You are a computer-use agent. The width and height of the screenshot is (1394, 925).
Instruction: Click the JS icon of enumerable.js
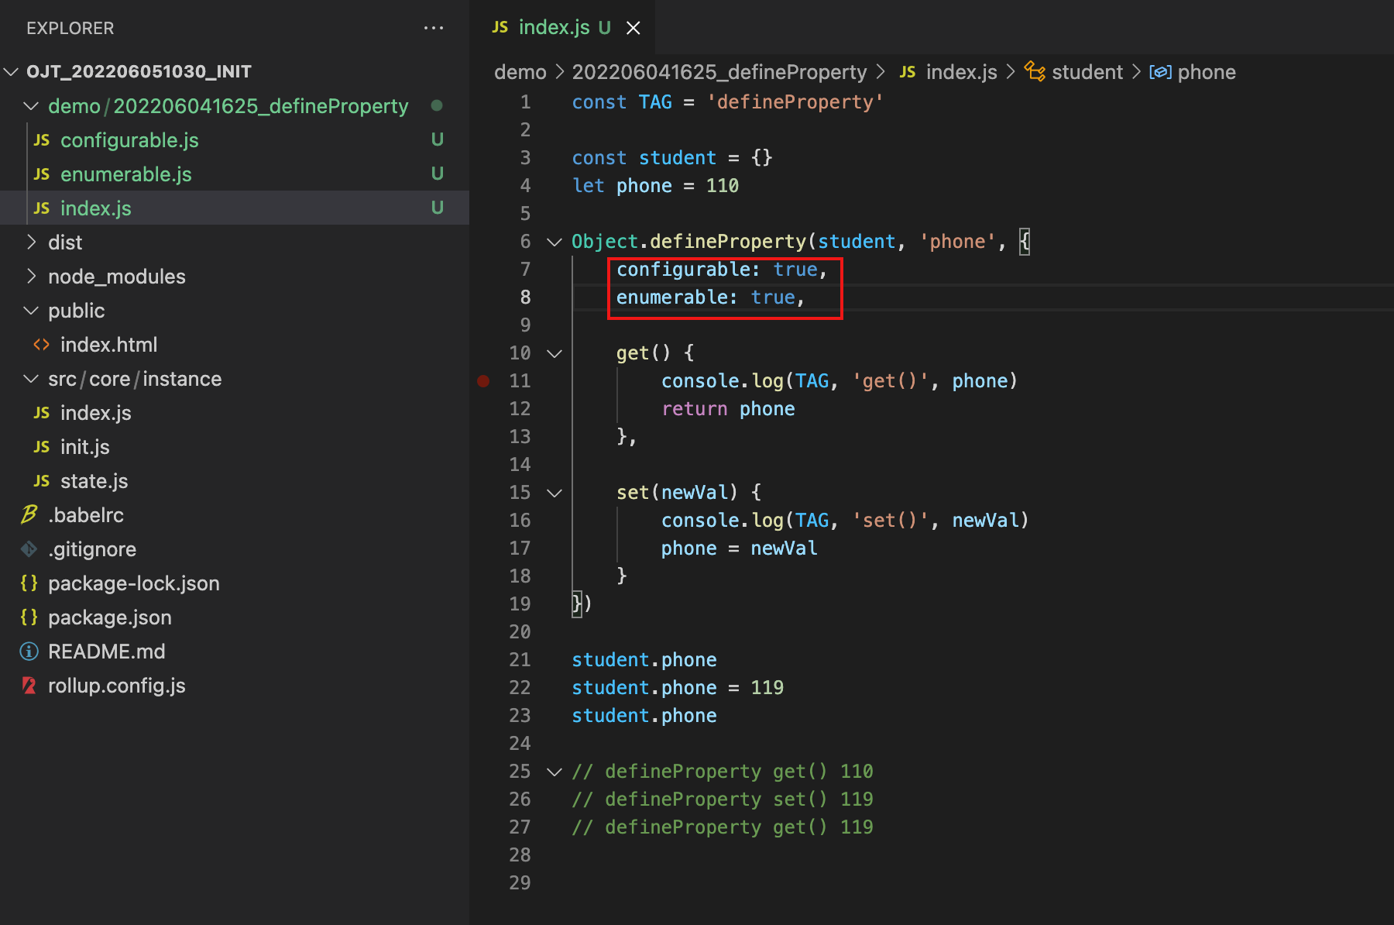click(x=42, y=174)
